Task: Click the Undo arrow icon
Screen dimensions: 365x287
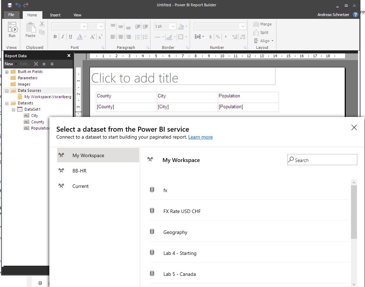Action: pos(18,5)
